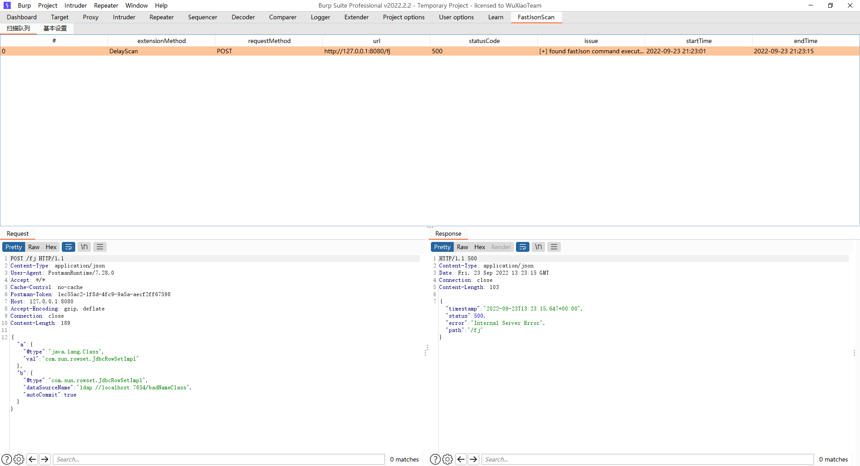Switch Response view to Hex

tap(480, 247)
